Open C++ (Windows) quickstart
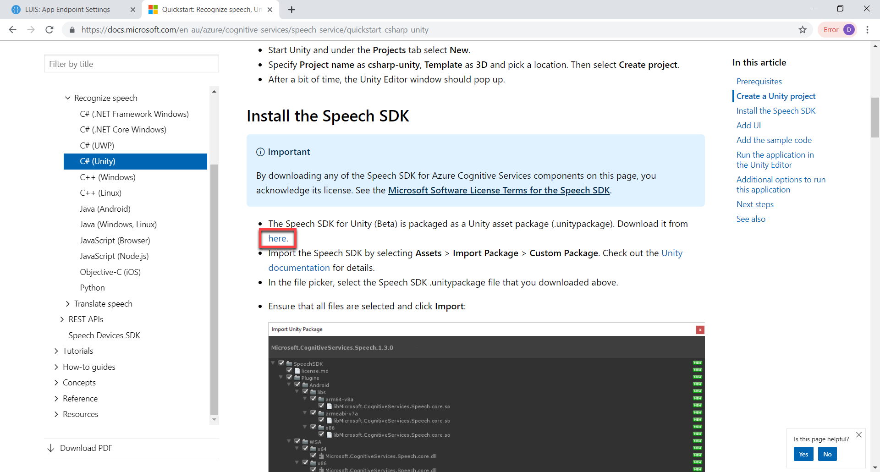Image resolution: width=880 pixels, height=472 pixels. 108,177
